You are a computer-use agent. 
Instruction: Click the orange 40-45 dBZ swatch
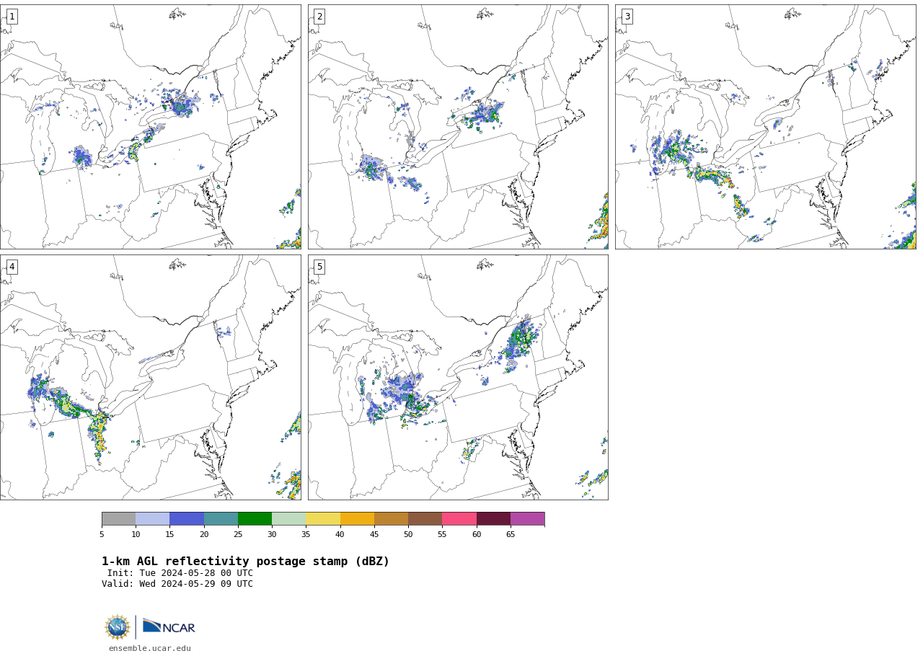coord(357,519)
